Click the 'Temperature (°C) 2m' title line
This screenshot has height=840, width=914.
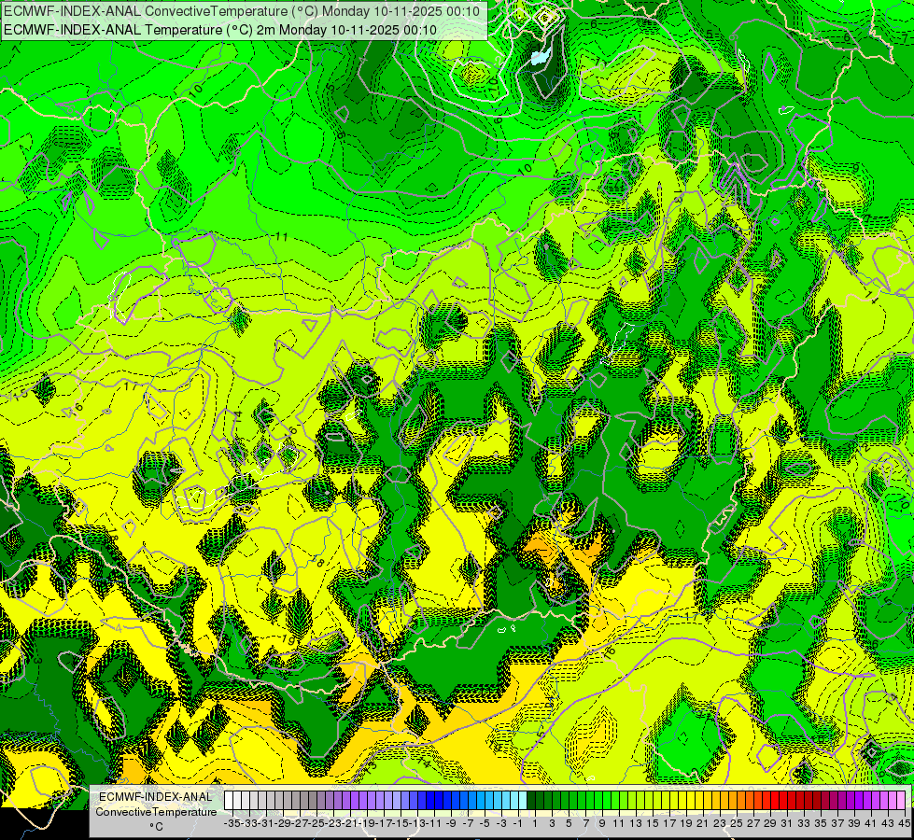tap(219, 30)
